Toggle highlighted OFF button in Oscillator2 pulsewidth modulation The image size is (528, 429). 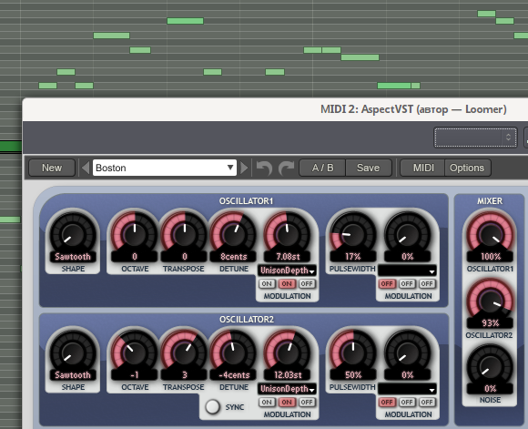coord(387,402)
